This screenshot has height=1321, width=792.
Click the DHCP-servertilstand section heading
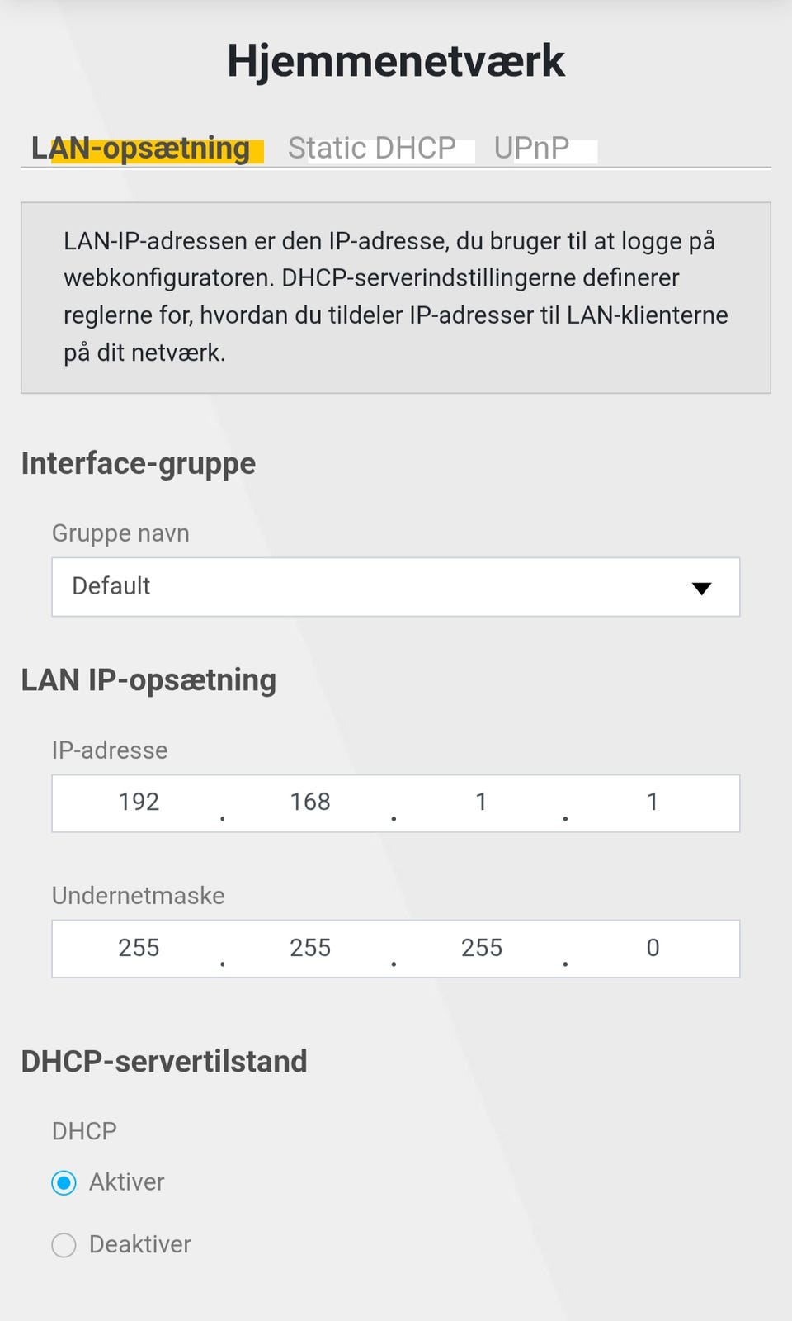164,1062
